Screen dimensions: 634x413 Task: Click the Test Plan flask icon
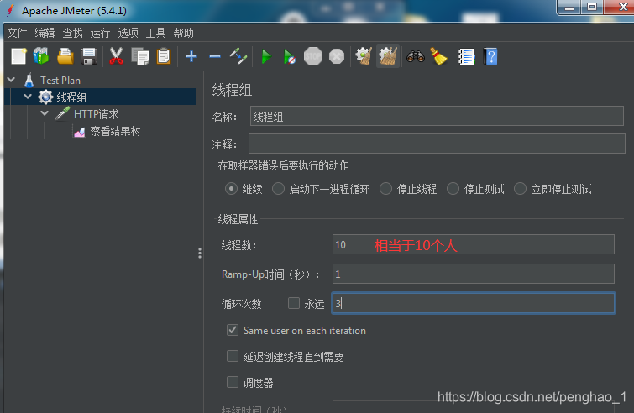[29, 80]
